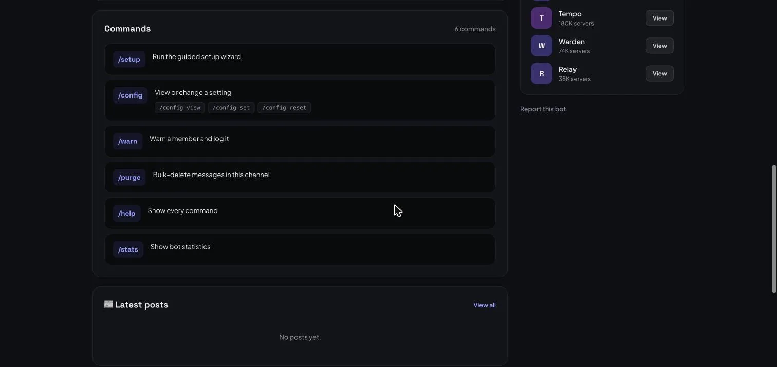The image size is (777, 367).
Task: Click the Tempo bot name
Action: click(x=570, y=14)
